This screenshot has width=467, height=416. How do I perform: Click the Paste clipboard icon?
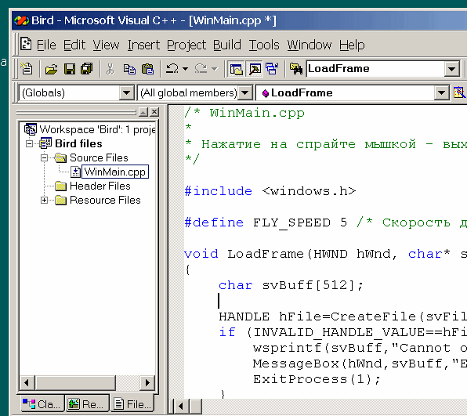[x=148, y=69]
